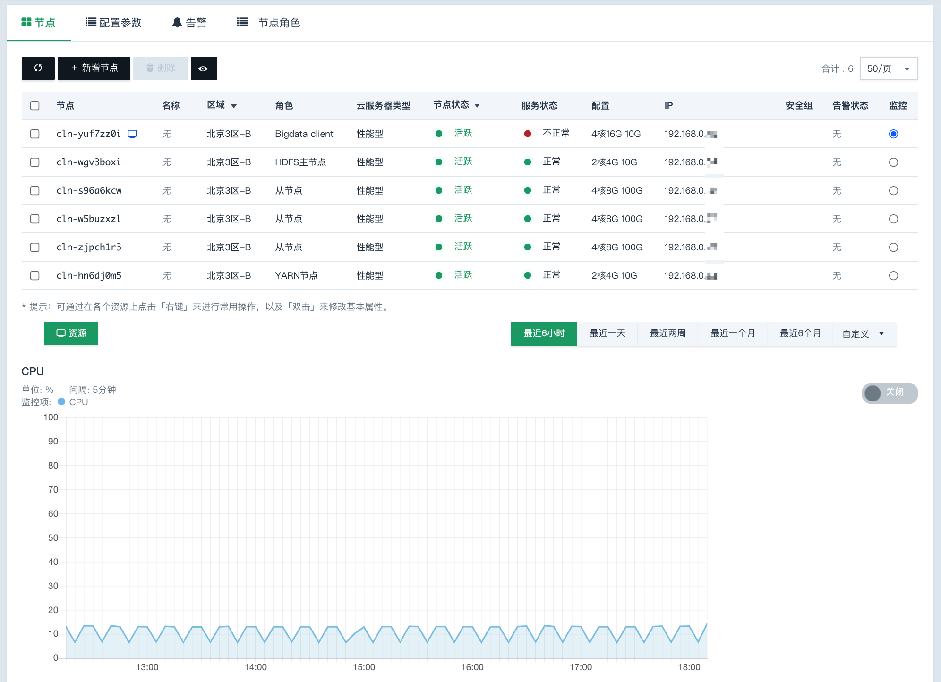Switch to the 告警 tab
This screenshot has height=682, width=941.
(x=189, y=23)
